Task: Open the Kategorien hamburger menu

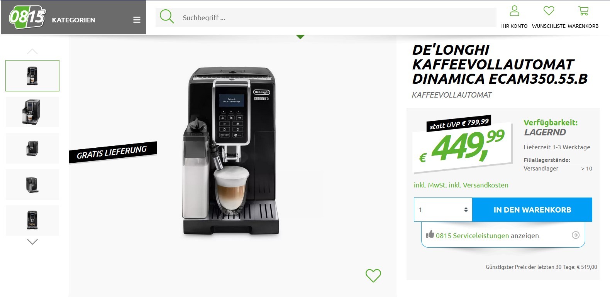Action: pos(137,20)
